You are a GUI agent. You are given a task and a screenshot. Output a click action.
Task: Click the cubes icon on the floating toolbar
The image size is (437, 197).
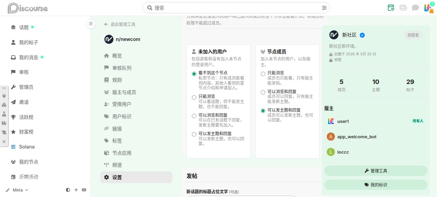(x=4, y=105)
